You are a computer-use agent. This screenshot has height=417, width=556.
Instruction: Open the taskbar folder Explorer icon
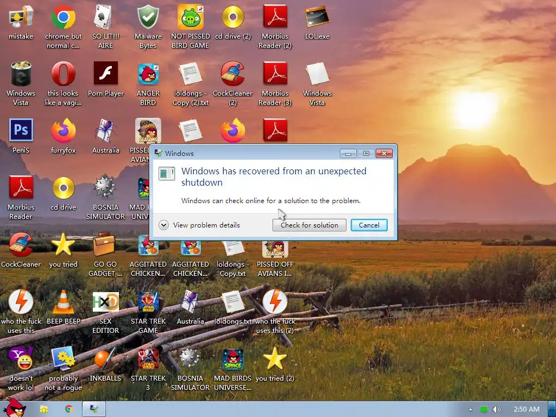pos(43,409)
